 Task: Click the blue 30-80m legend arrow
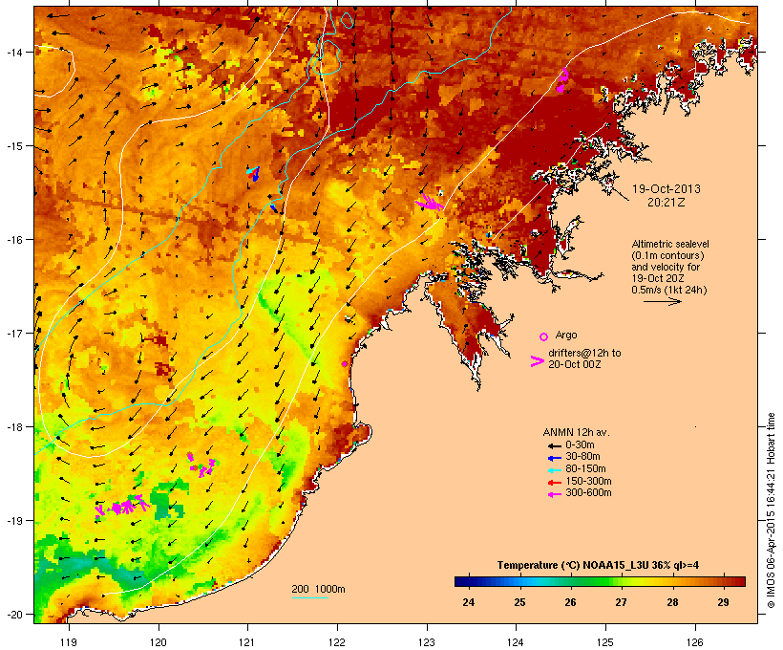pos(554,458)
